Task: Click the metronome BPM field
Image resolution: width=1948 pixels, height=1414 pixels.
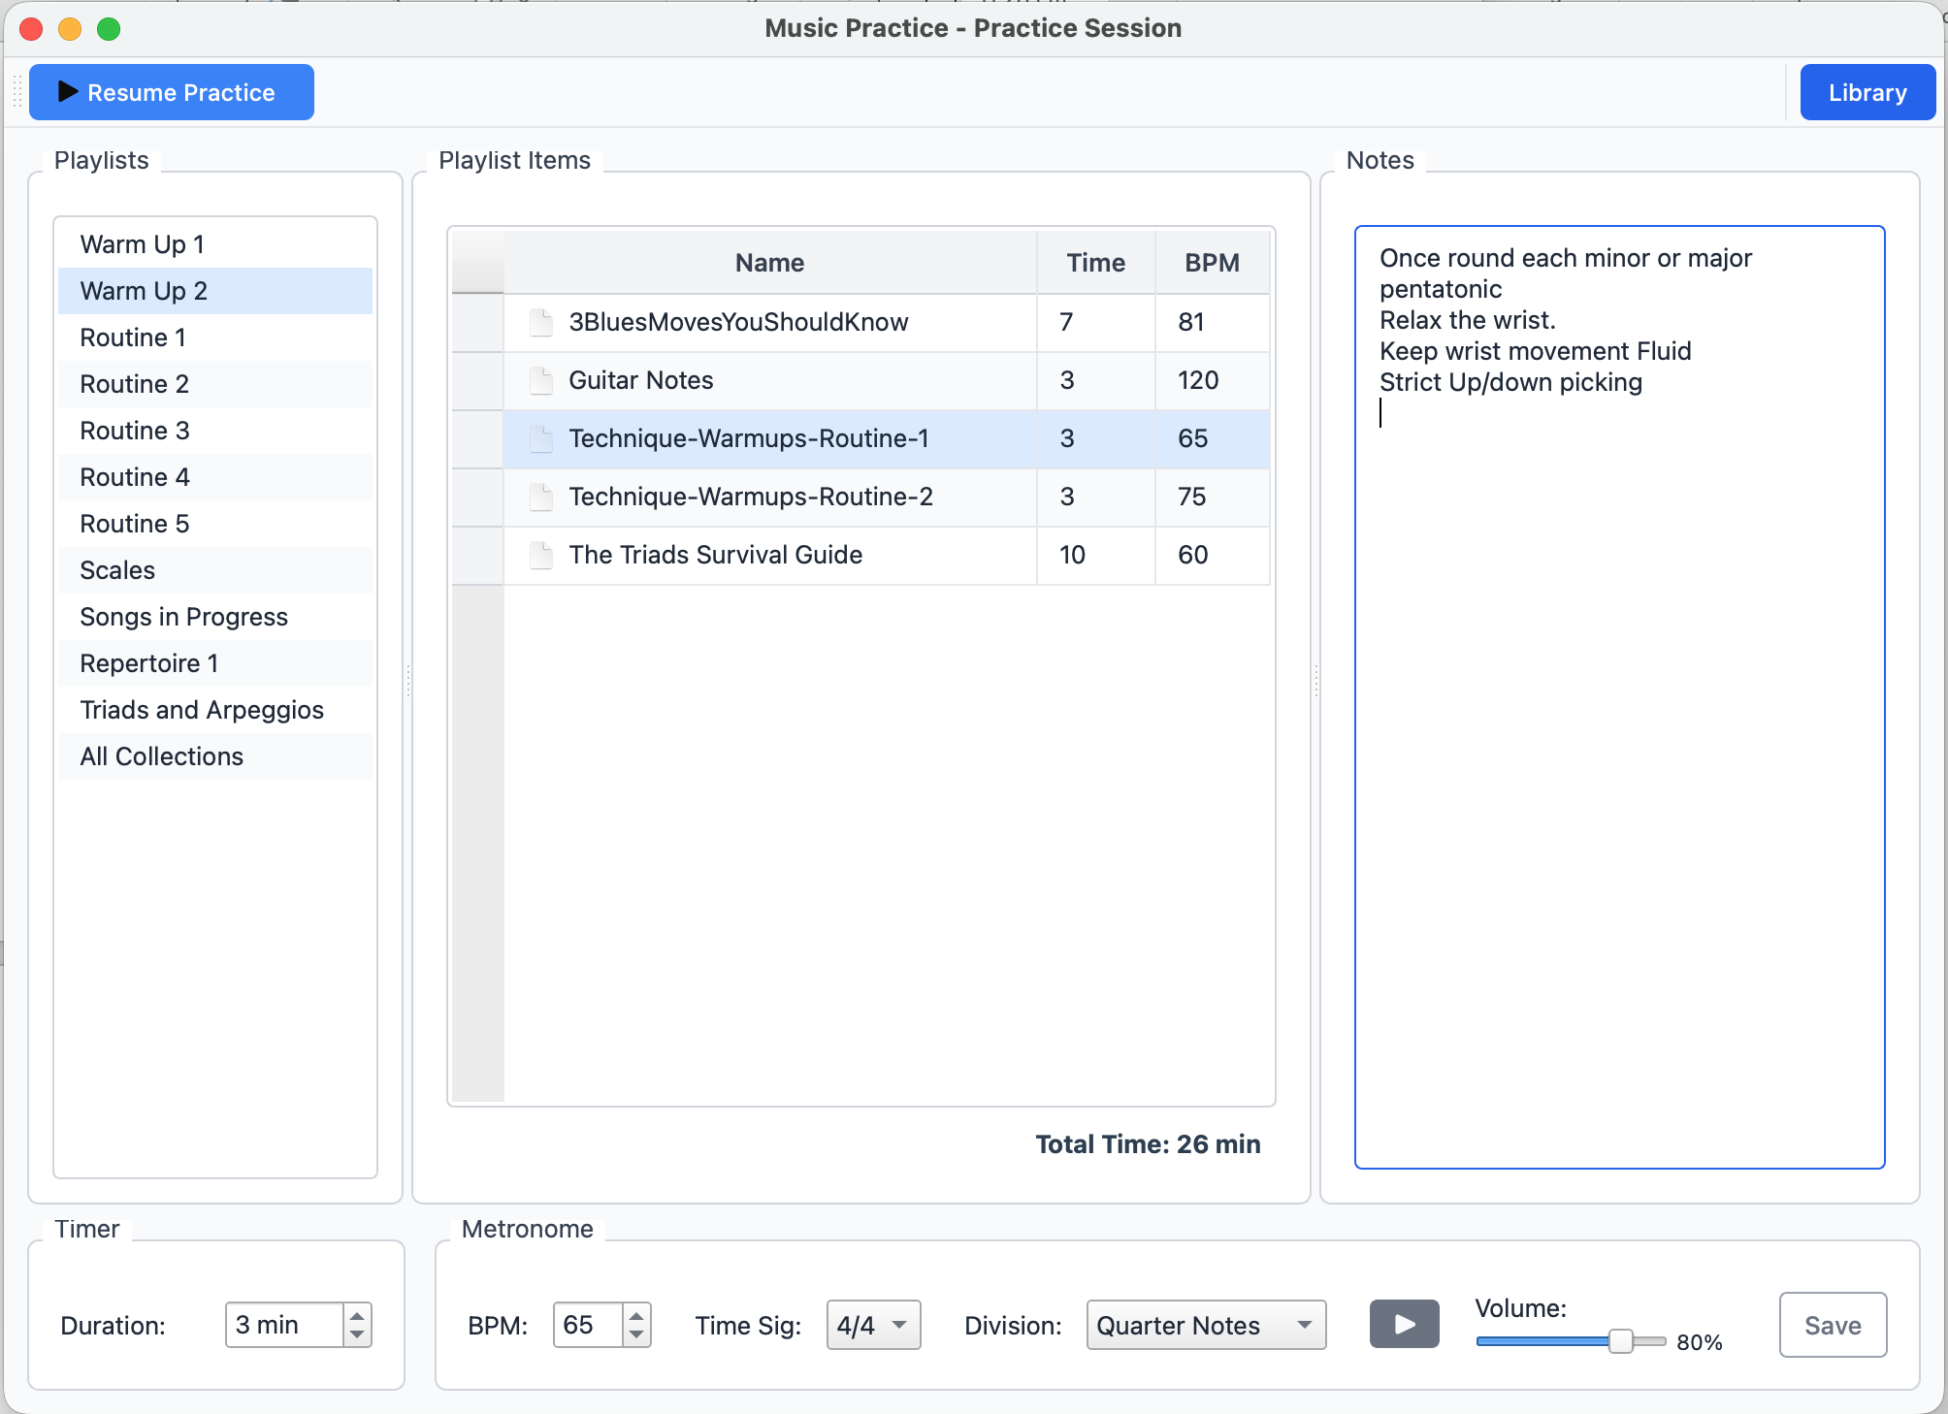Action: click(x=588, y=1325)
